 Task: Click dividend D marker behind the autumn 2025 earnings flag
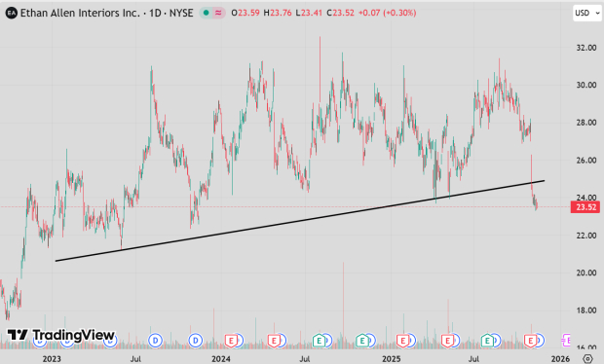[540, 341]
